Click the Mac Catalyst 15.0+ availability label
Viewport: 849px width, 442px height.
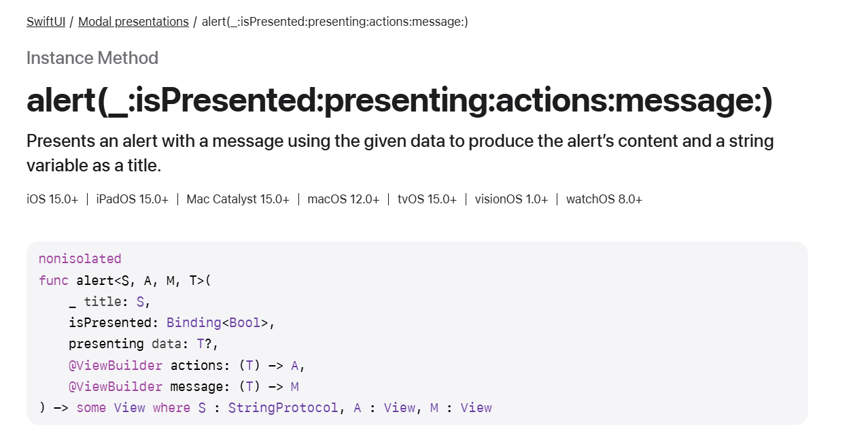[x=238, y=199]
